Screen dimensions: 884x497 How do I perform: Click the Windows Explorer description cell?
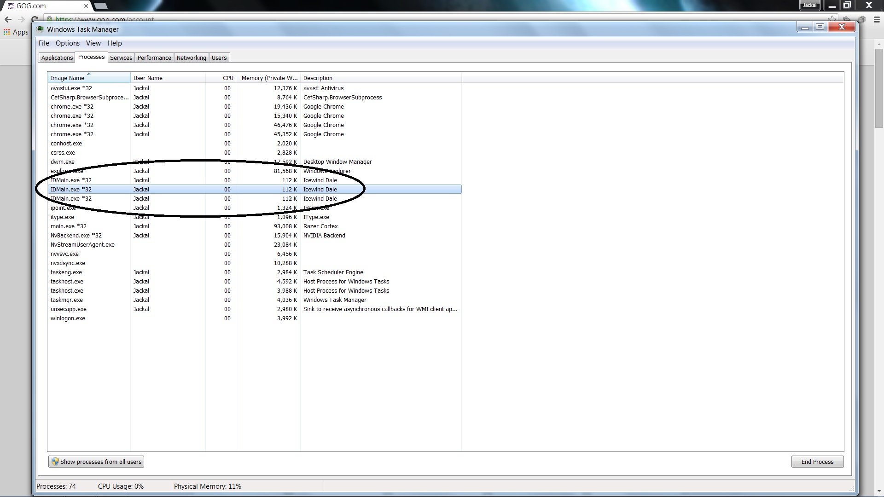coord(327,171)
